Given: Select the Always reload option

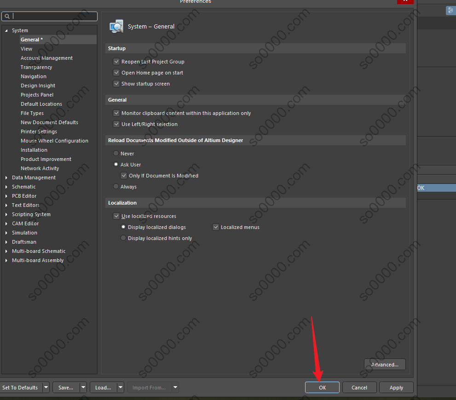Looking at the screenshot, I should [x=116, y=186].
